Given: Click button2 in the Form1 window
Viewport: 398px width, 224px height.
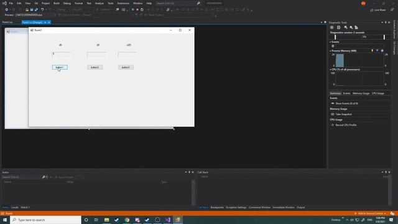Looking at the screenshot, I should click(95, 67).
